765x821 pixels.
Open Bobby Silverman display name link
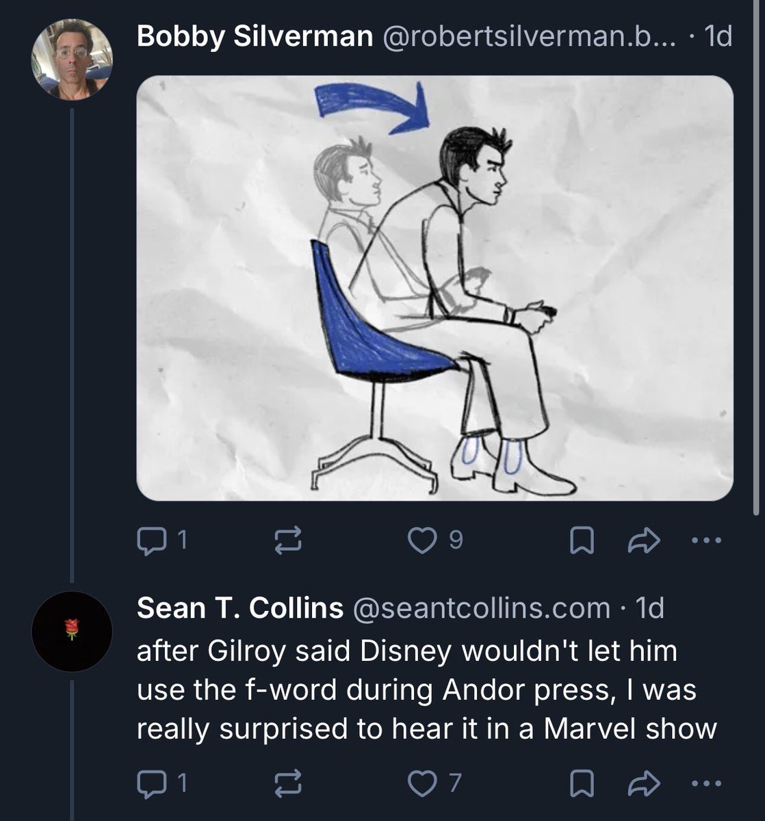[255, 36]
